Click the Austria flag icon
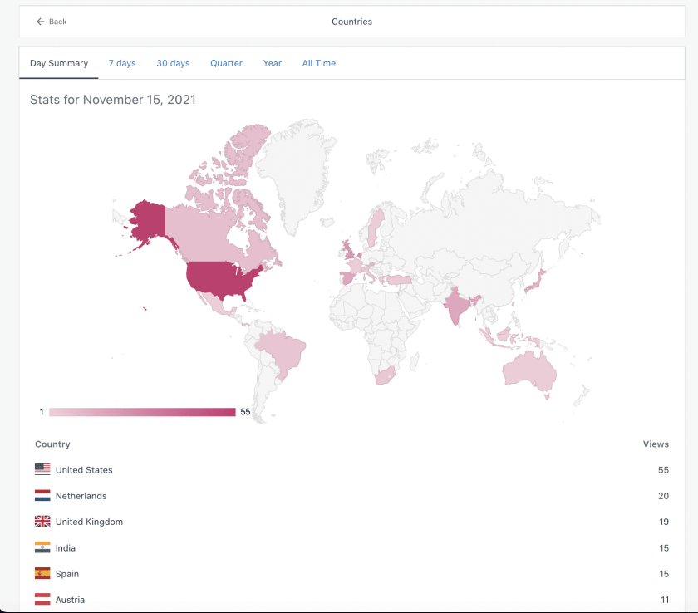The width and height of the screenshot is (698, 613). coord(42,599)
